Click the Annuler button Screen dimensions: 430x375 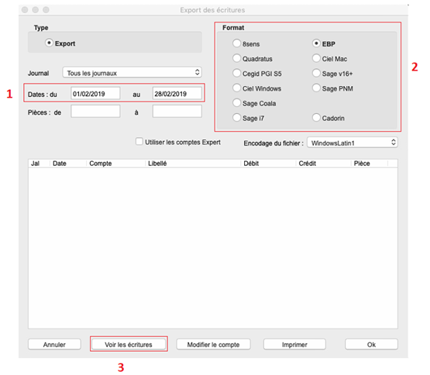click(54, 344)
